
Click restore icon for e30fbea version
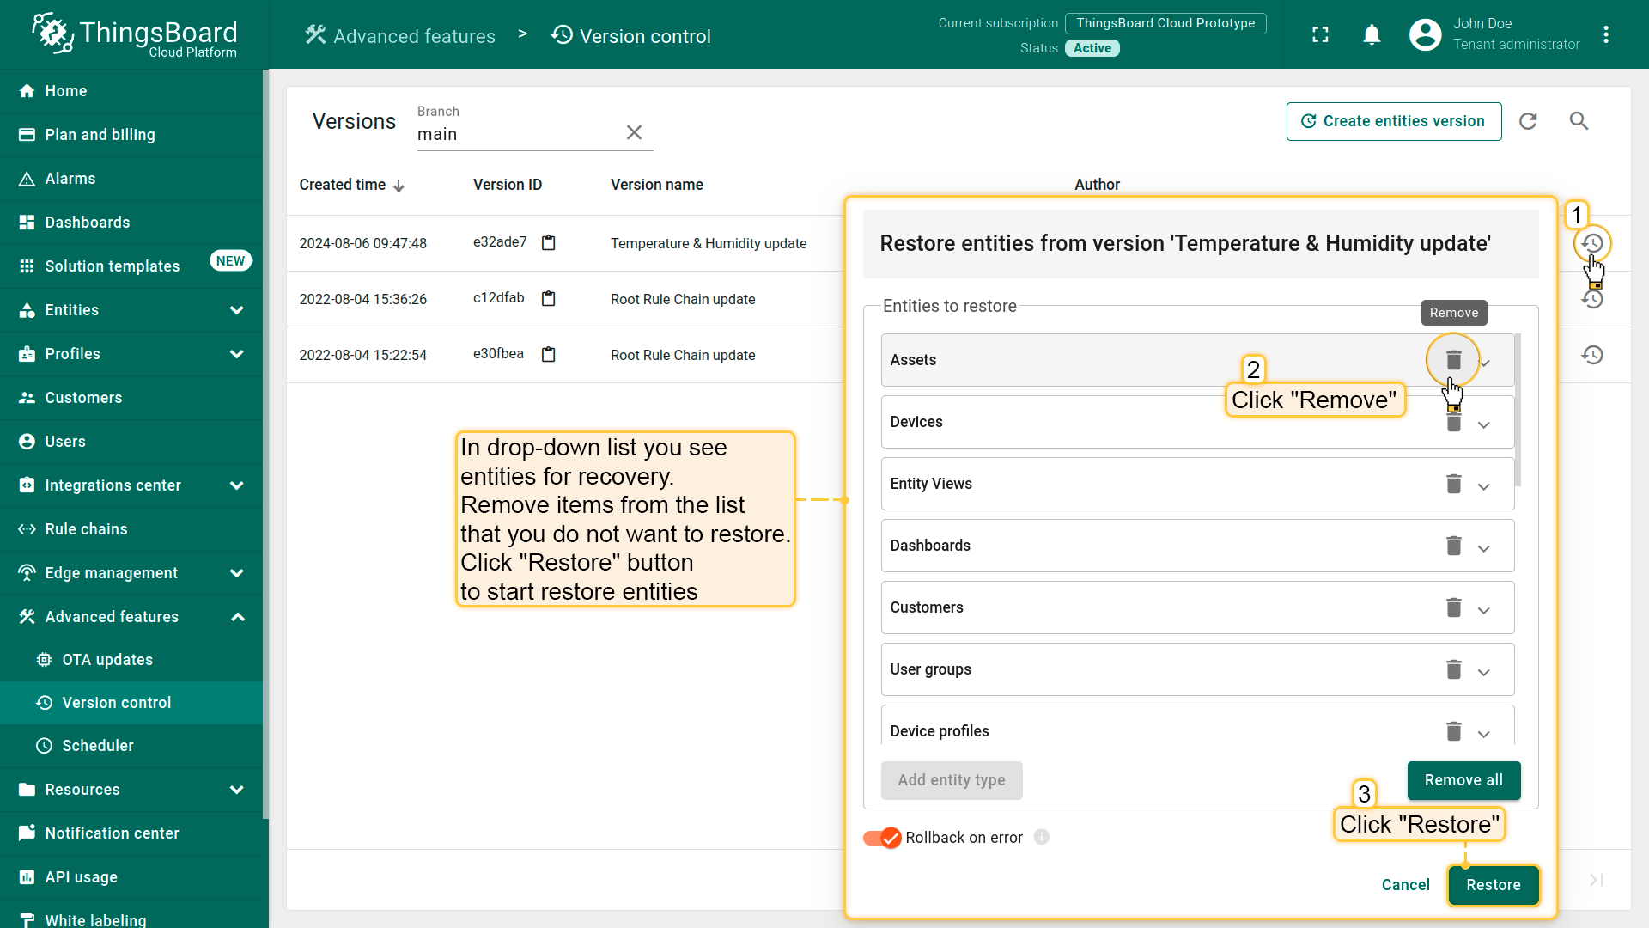point(1592,355)
